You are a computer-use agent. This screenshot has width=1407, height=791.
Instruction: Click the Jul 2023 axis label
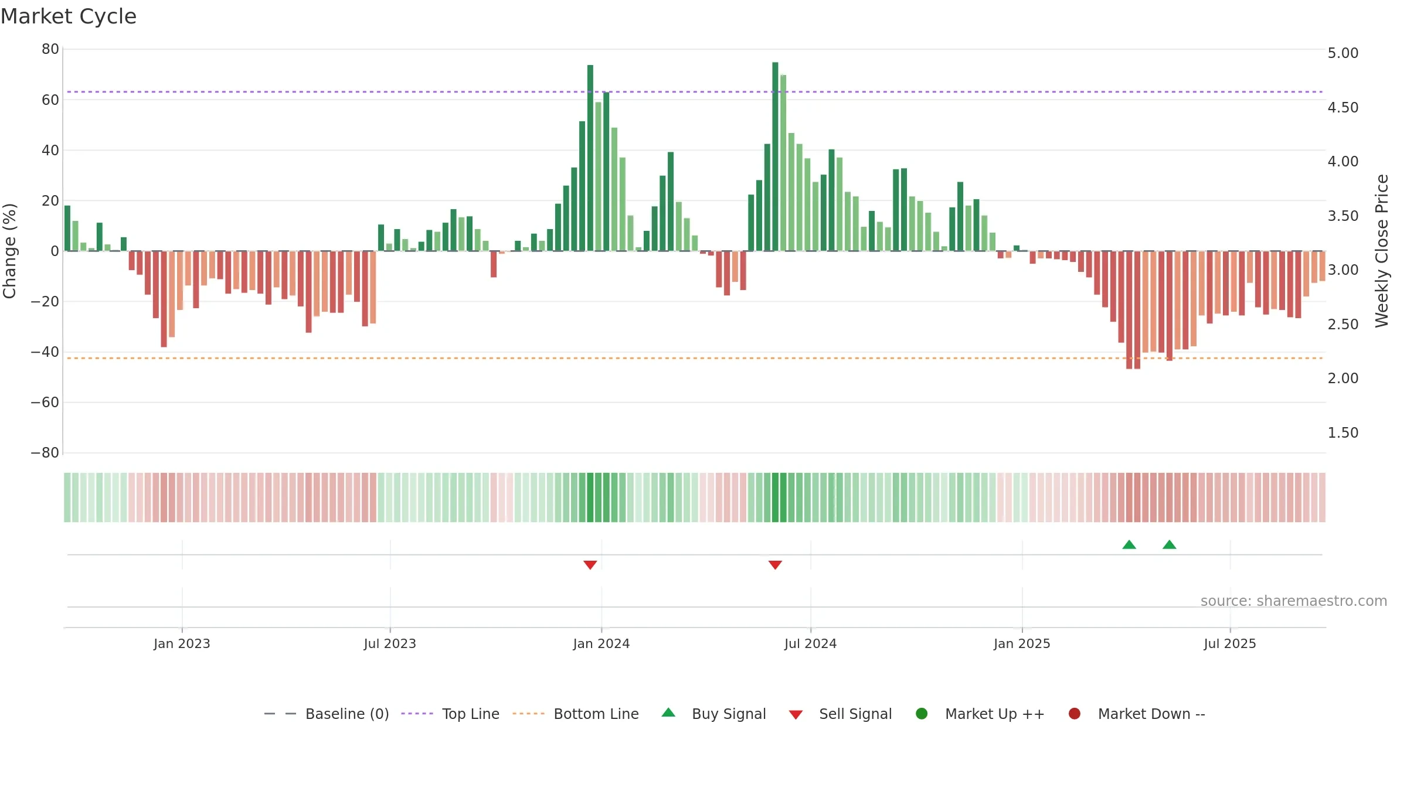click(390, 643)
